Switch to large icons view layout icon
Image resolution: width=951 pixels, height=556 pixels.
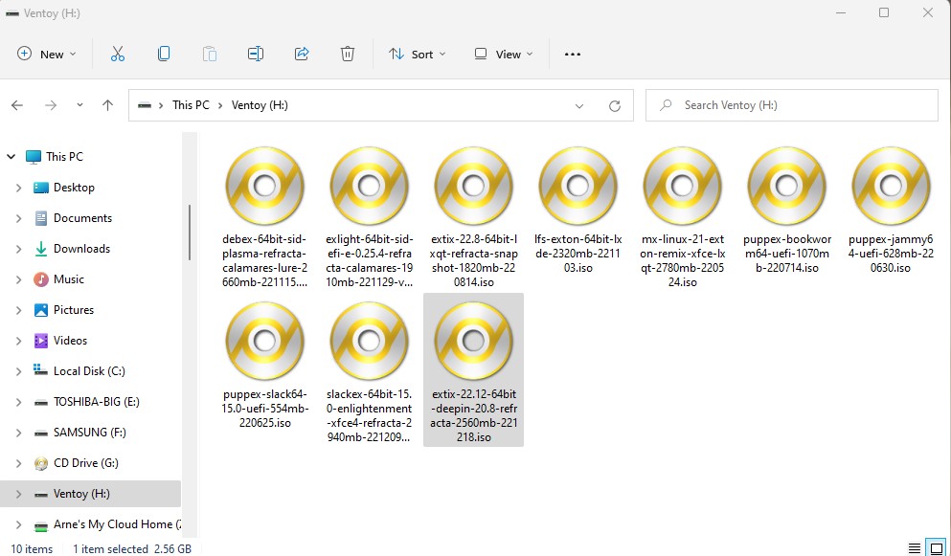click(x=937, y=548)
